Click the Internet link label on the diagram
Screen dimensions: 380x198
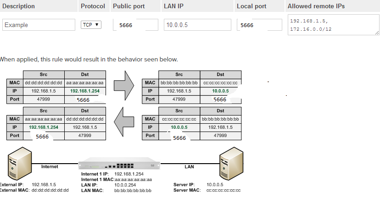pos(50,166)
